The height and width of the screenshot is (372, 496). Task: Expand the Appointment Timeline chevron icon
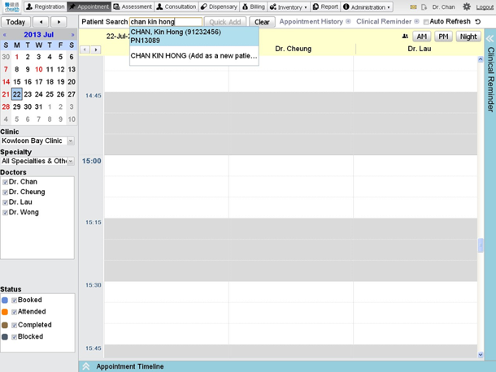(86, 366)
